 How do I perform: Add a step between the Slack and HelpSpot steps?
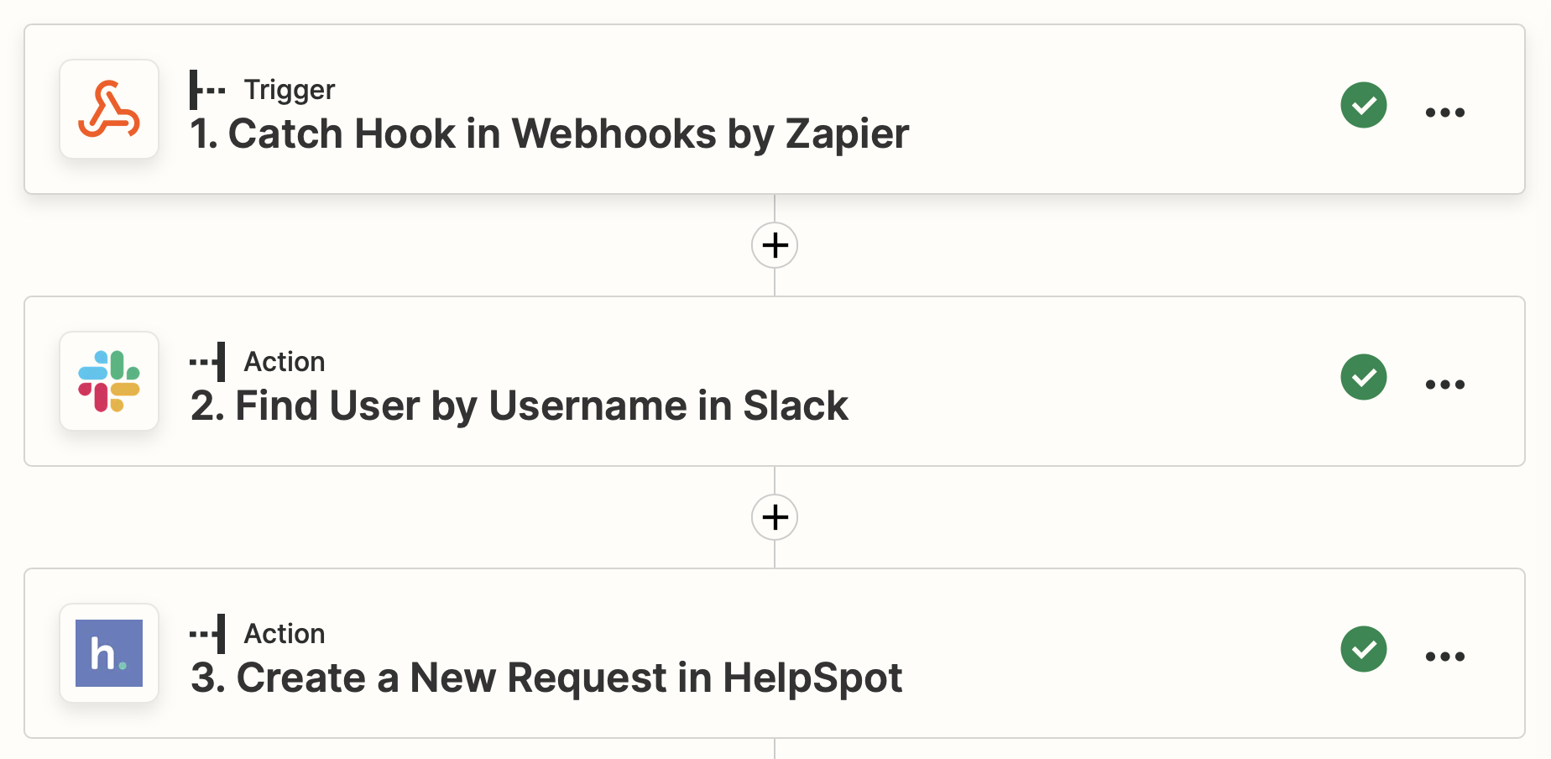pyautogui.click(x=775, y=517)
